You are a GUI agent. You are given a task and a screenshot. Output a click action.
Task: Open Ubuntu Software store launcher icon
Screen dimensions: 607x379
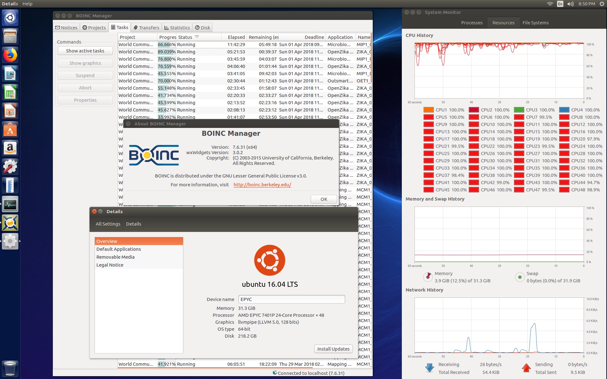click(x=10, y=129)
